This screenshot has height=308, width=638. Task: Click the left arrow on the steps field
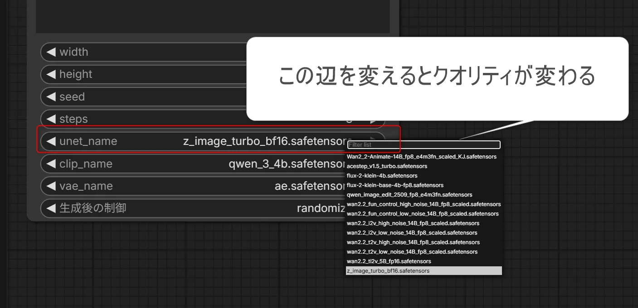(x=51, y=119)
